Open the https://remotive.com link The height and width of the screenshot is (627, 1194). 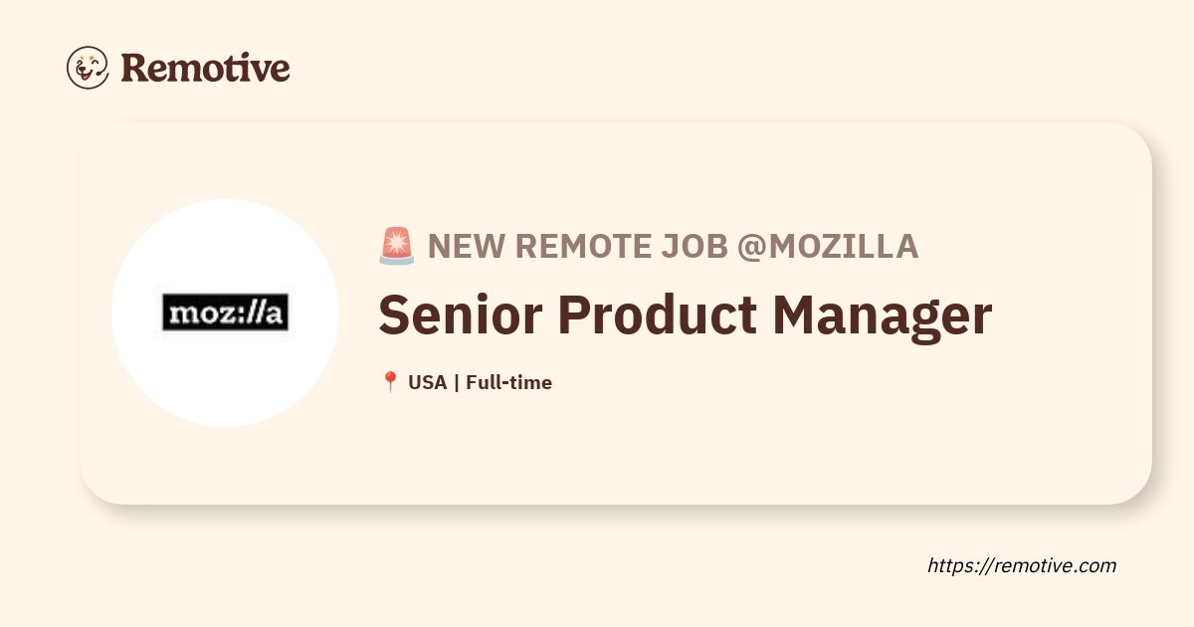(1022, 565)
